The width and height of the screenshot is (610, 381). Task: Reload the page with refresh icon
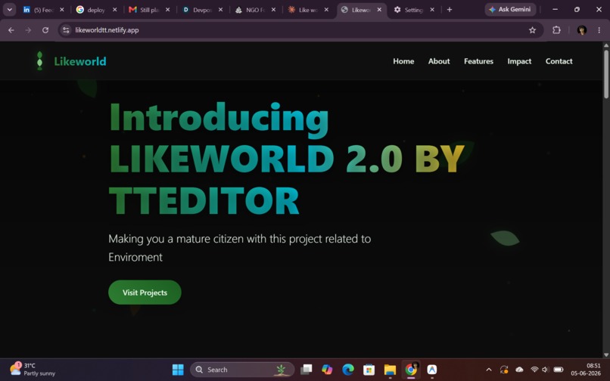45,30
